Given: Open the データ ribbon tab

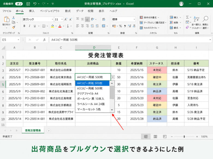Looking at the screenshot, I should [x=80, y=11].
